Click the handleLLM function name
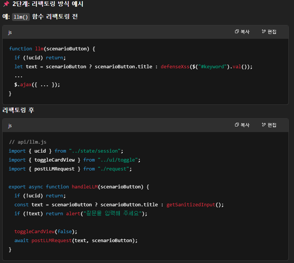 (x=84, y=187)
